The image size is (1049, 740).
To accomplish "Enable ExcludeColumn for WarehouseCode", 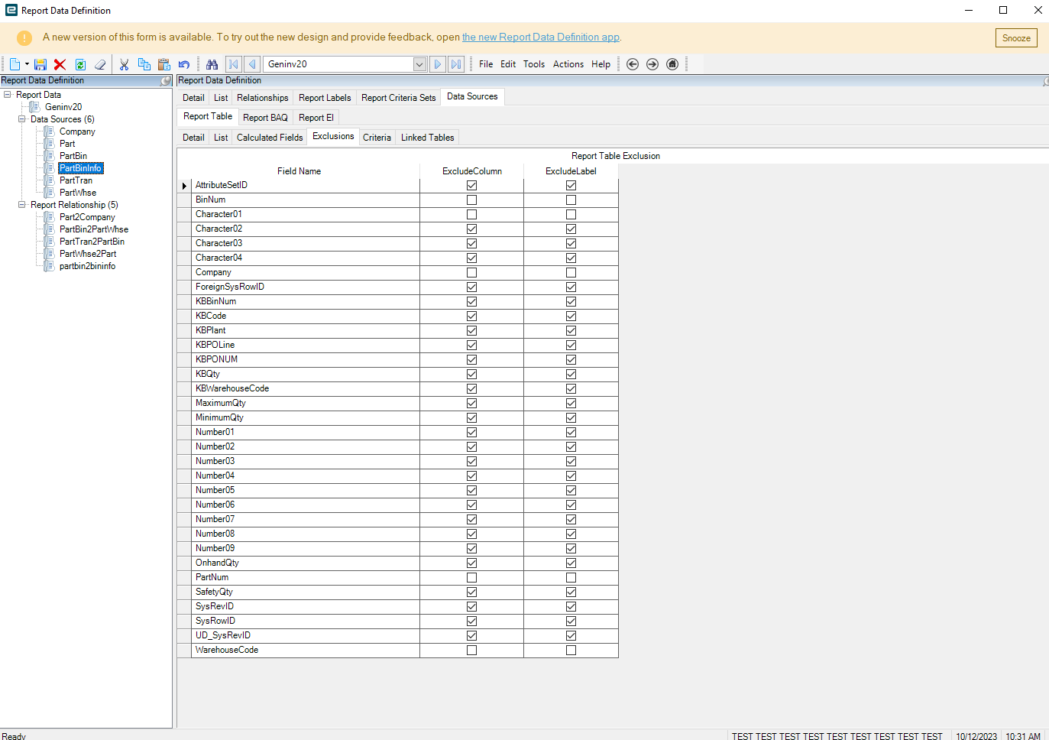I will pos(471,651).
